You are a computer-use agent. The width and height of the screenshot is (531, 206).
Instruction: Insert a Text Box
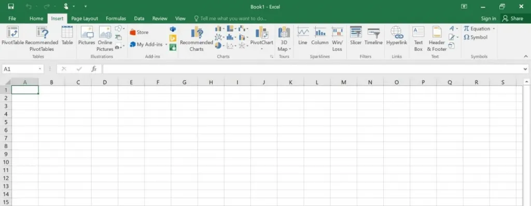418,39
